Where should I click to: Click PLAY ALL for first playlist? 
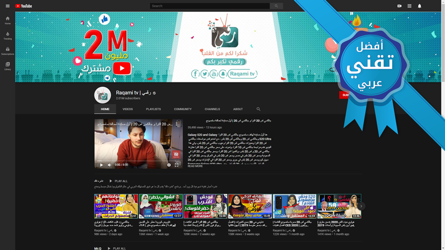click(x=118, y=181)
